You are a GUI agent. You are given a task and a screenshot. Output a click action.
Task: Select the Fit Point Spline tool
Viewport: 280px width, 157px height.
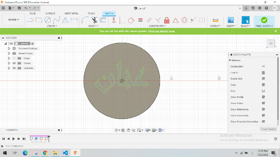point(56,20)
